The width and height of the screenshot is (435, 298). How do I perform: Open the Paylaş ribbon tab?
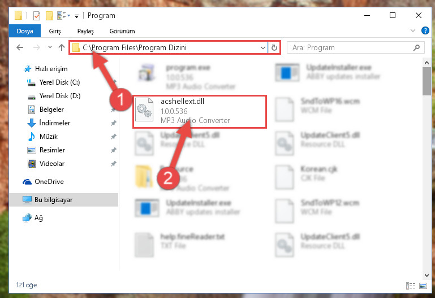[x=85, y=31]
